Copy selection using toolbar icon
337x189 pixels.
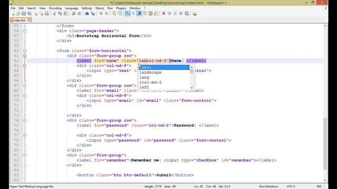click(60, 14)
